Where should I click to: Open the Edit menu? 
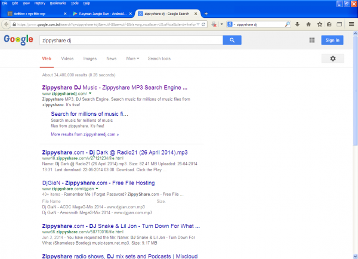coord(15,3)
